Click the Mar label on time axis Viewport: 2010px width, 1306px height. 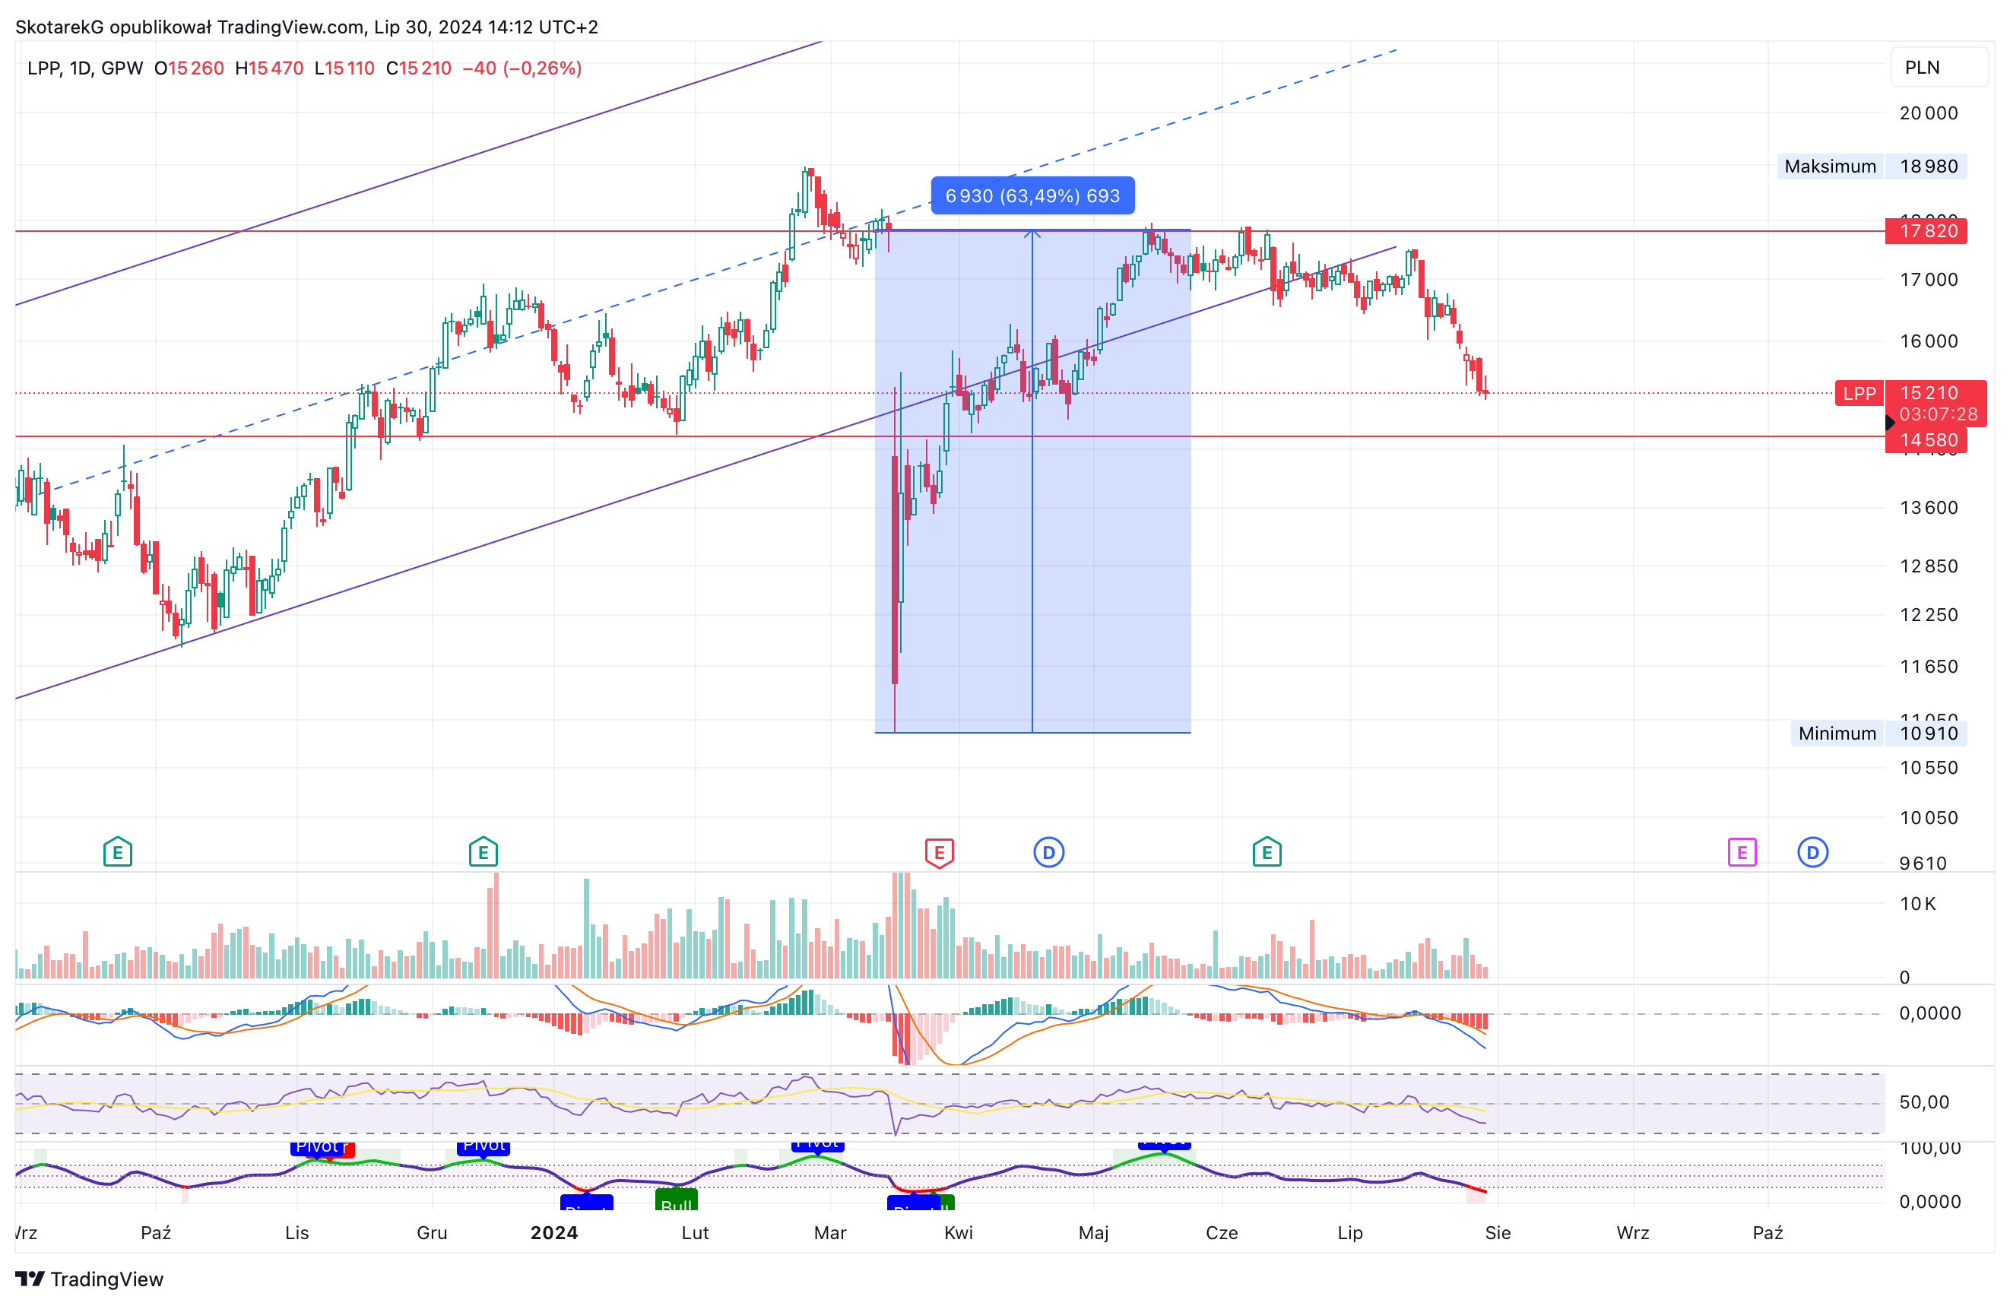(x=830, y=1232)
